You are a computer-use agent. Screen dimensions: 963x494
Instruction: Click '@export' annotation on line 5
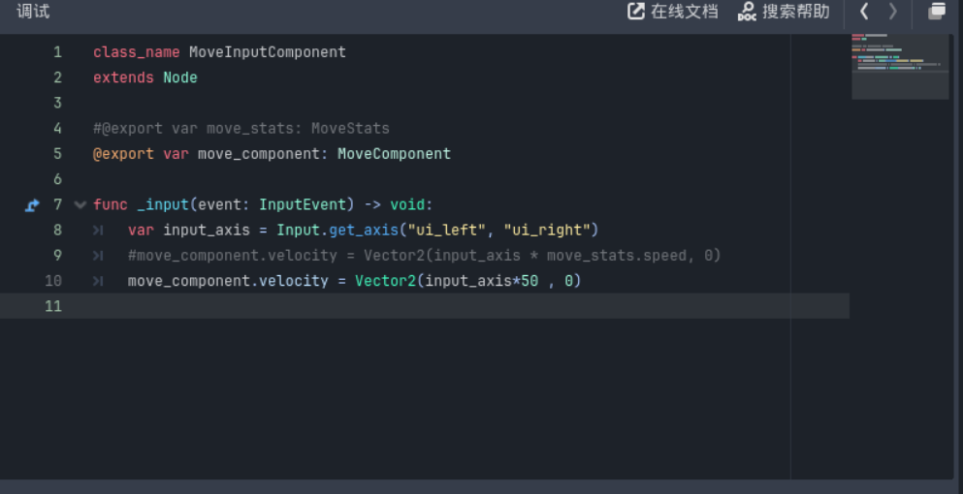coord(123,154)
